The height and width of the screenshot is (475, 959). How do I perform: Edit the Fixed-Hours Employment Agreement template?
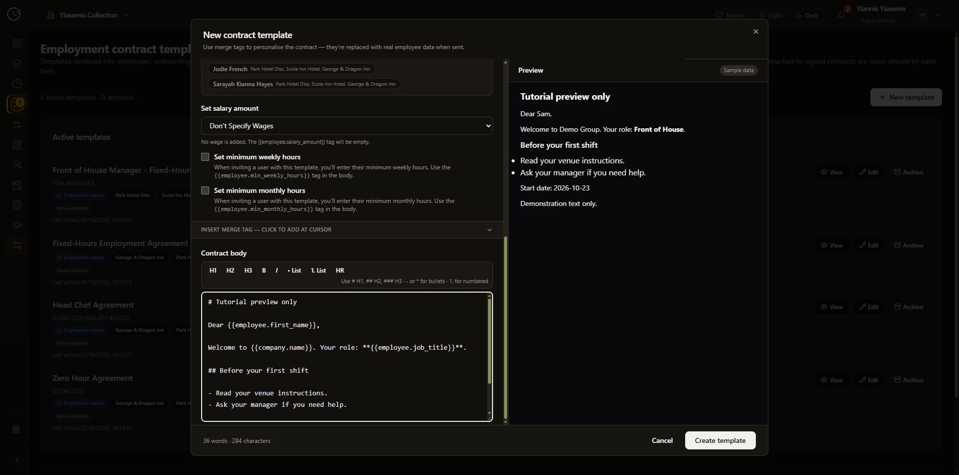[x=869, y=245]
